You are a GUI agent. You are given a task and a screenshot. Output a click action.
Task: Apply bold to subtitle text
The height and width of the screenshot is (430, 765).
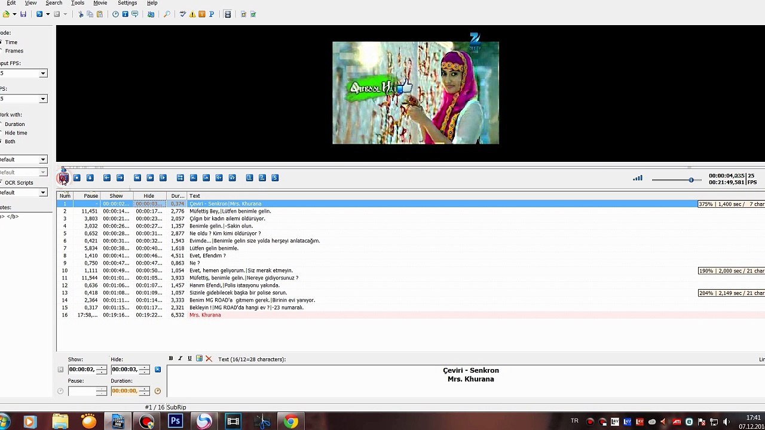pyautogui.click(x=171, y=359)
